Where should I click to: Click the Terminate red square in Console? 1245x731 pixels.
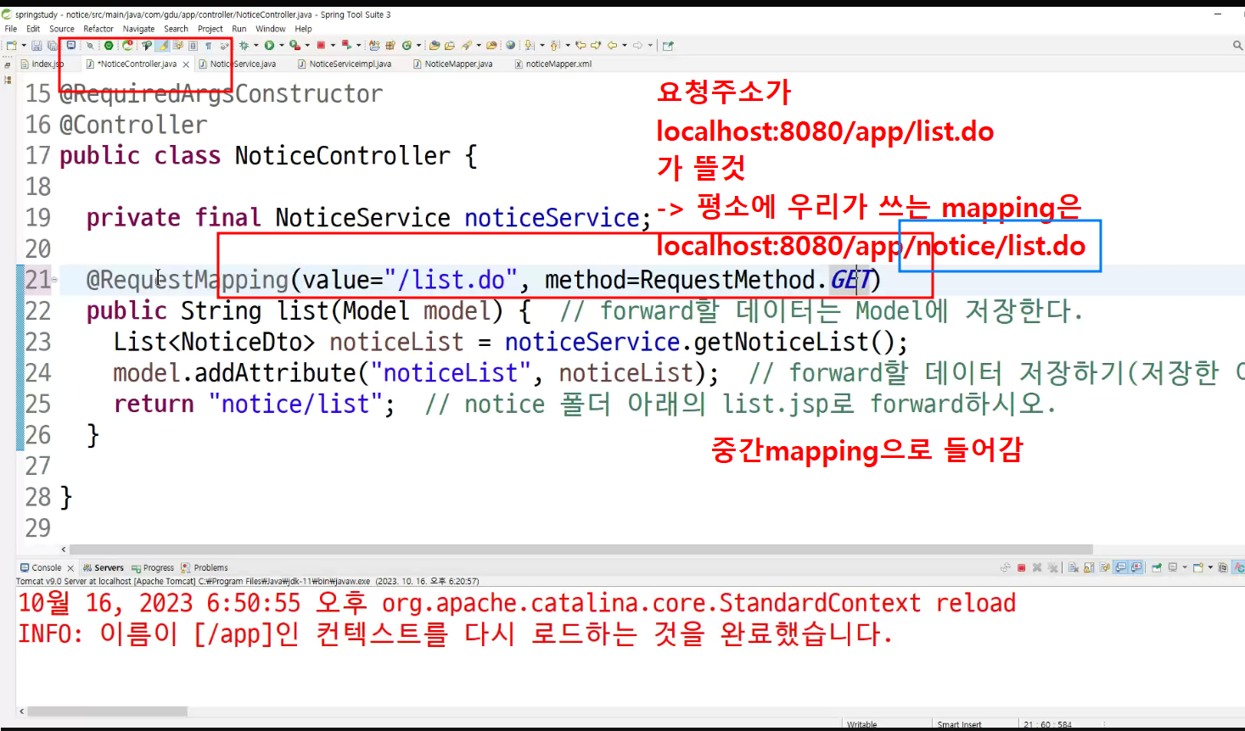coord(1022,568)
